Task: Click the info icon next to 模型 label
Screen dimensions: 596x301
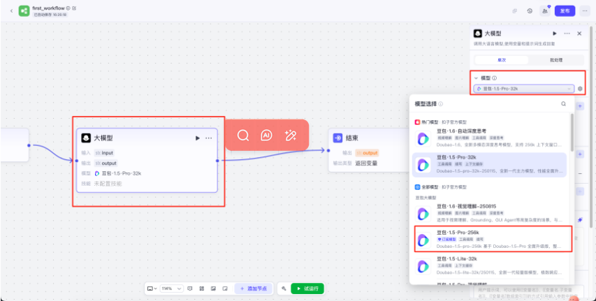Action: coord(495,78)
